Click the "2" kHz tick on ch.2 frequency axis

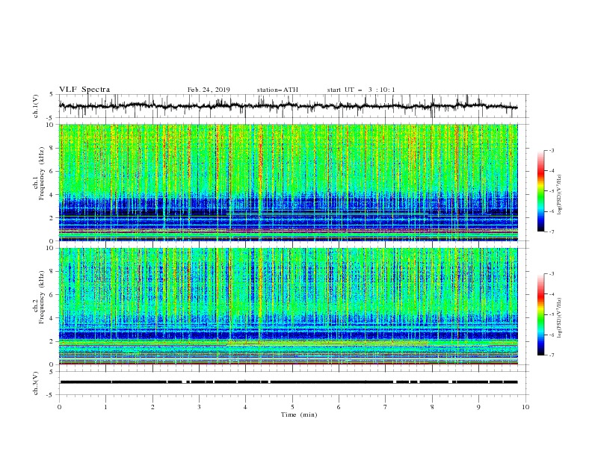pyautogui.click(x=52, y=341)
